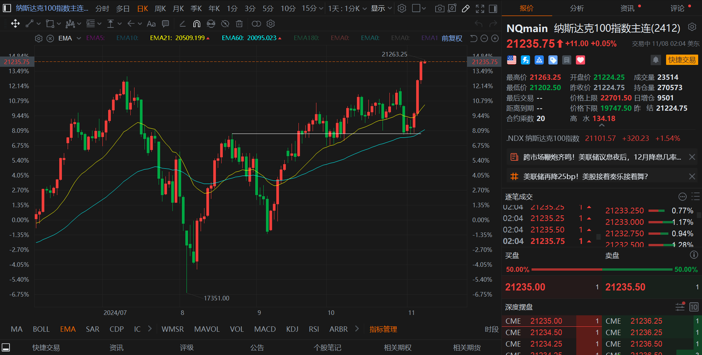Click the red heart favorite icon
The width and height of the screenshot is (702, 355).
point(580,60)
